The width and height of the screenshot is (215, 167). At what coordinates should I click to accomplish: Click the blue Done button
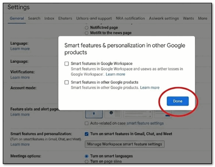point(178,101)
